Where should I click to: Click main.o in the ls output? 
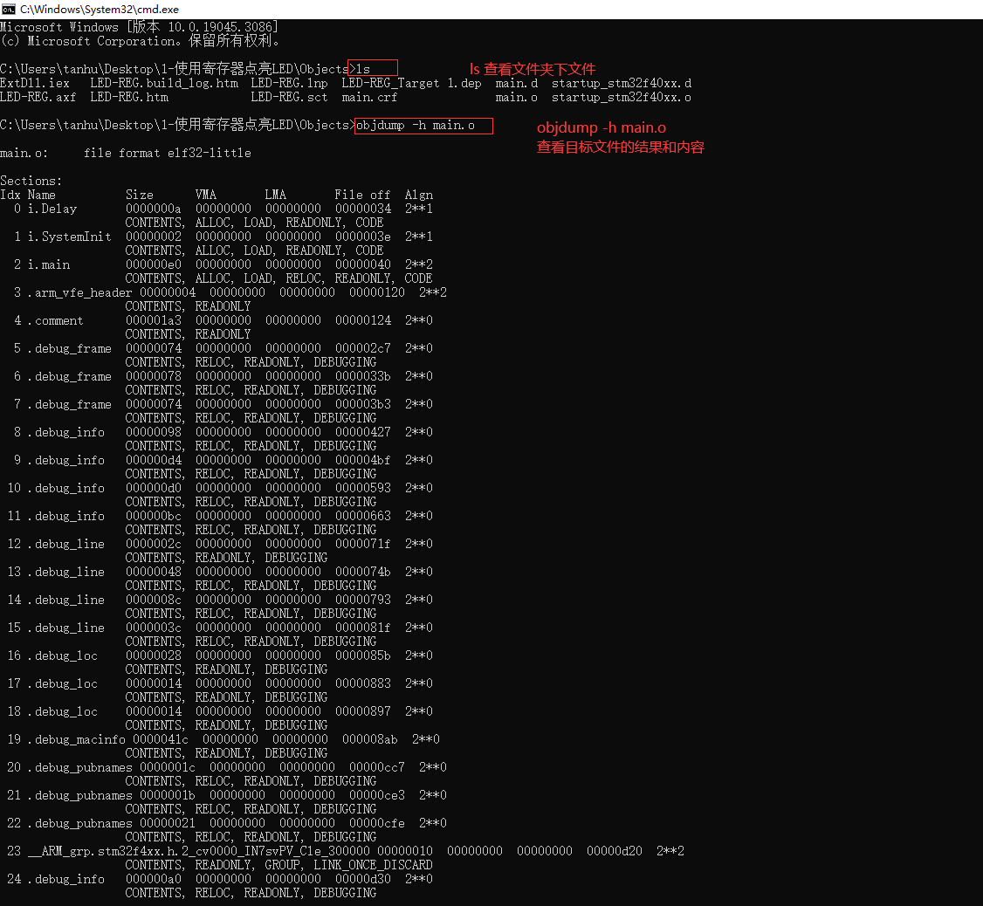(x=517, y=97)
